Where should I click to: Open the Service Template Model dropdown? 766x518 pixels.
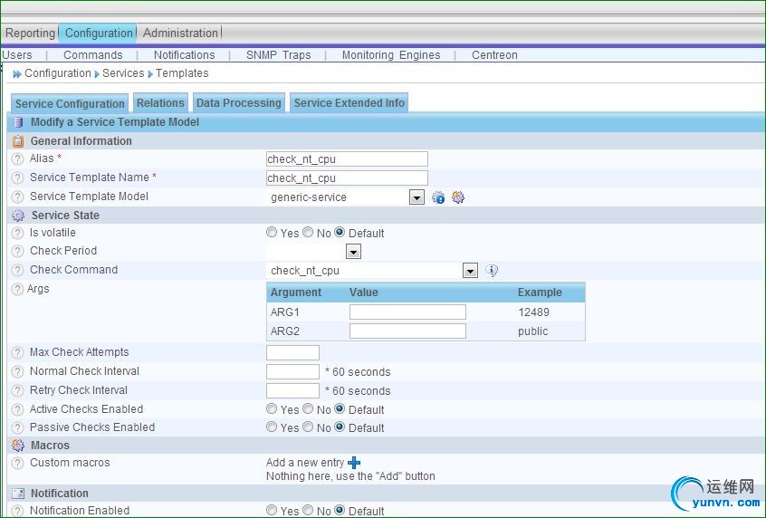point(417,197)
